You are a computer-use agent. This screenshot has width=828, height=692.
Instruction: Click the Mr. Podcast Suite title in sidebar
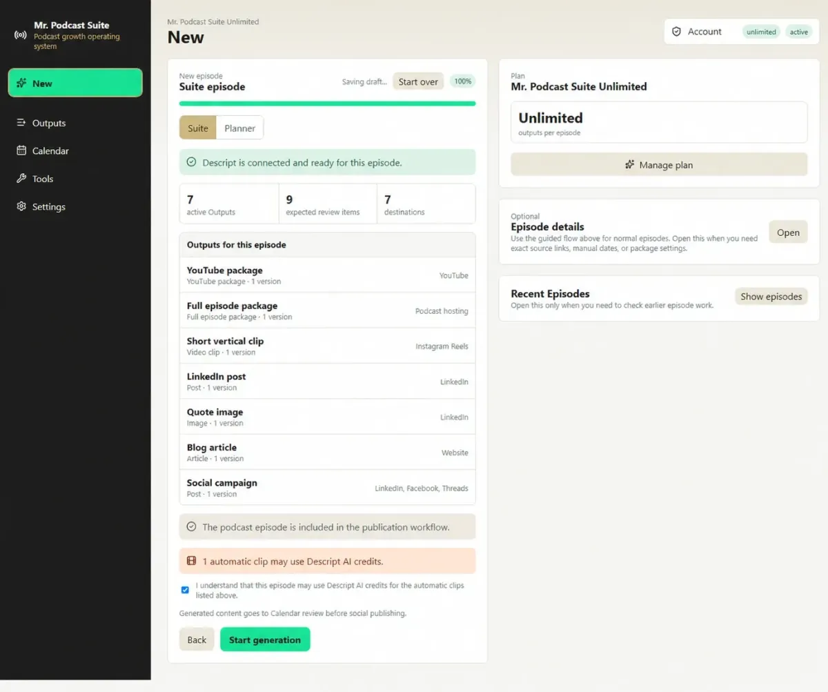[x=72, y=25]
